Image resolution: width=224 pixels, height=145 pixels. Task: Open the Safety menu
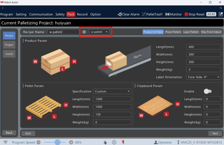tap(60, 14)
